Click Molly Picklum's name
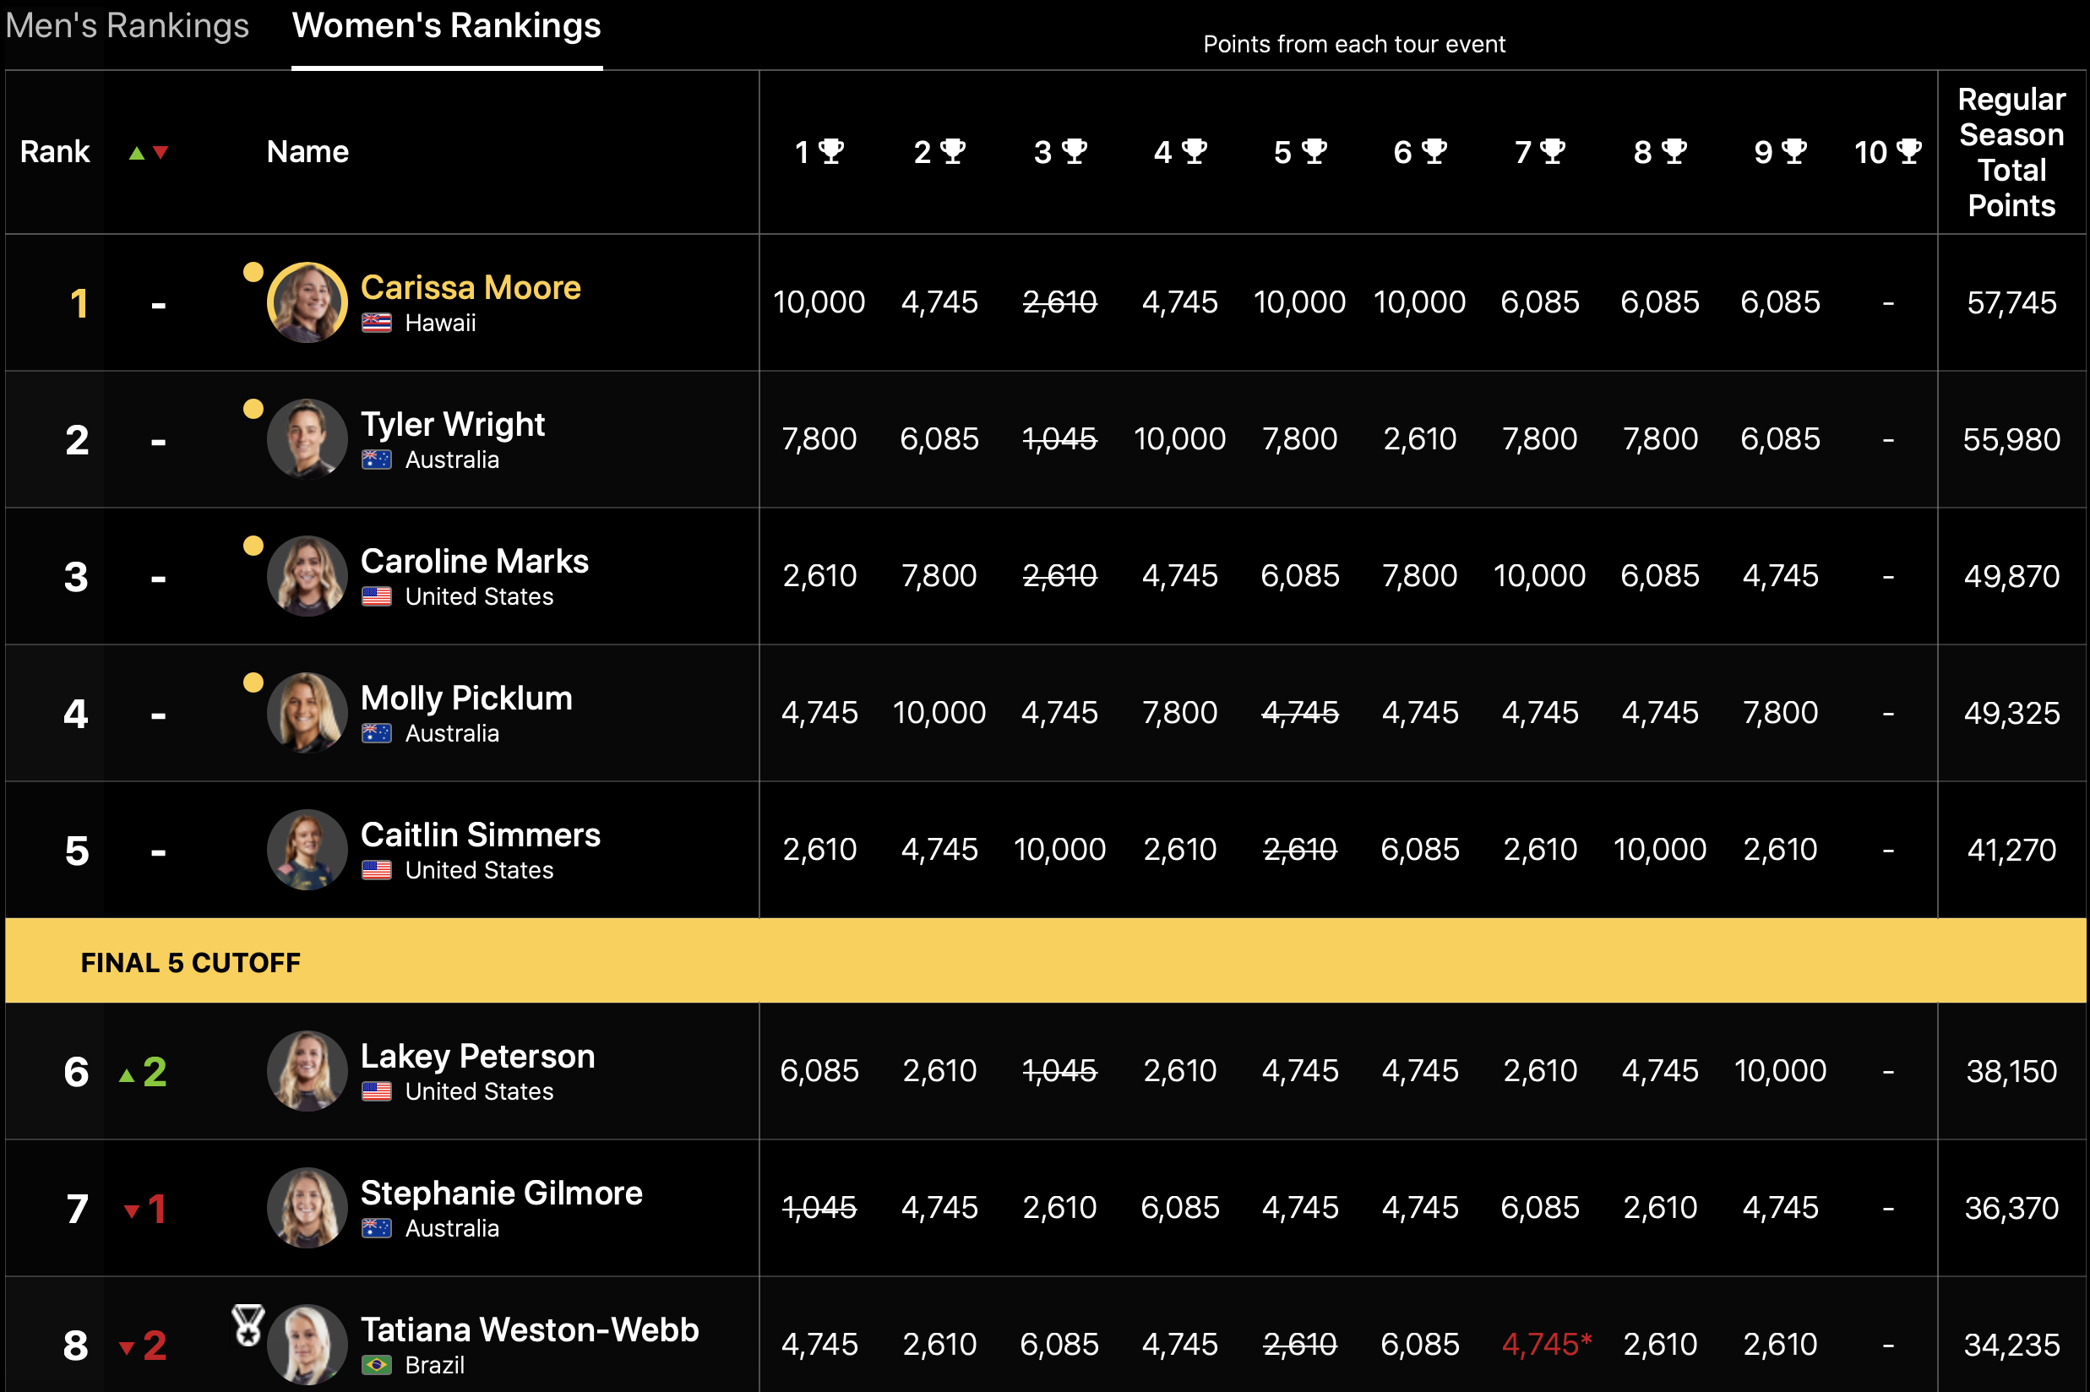Image resolution: width=2090 pixels, height=1392 pixels. (466, 698)
